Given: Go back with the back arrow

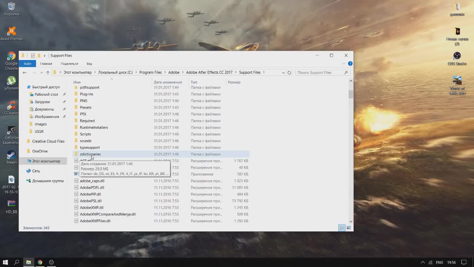Looking at the screenshot, I should 24,73.
